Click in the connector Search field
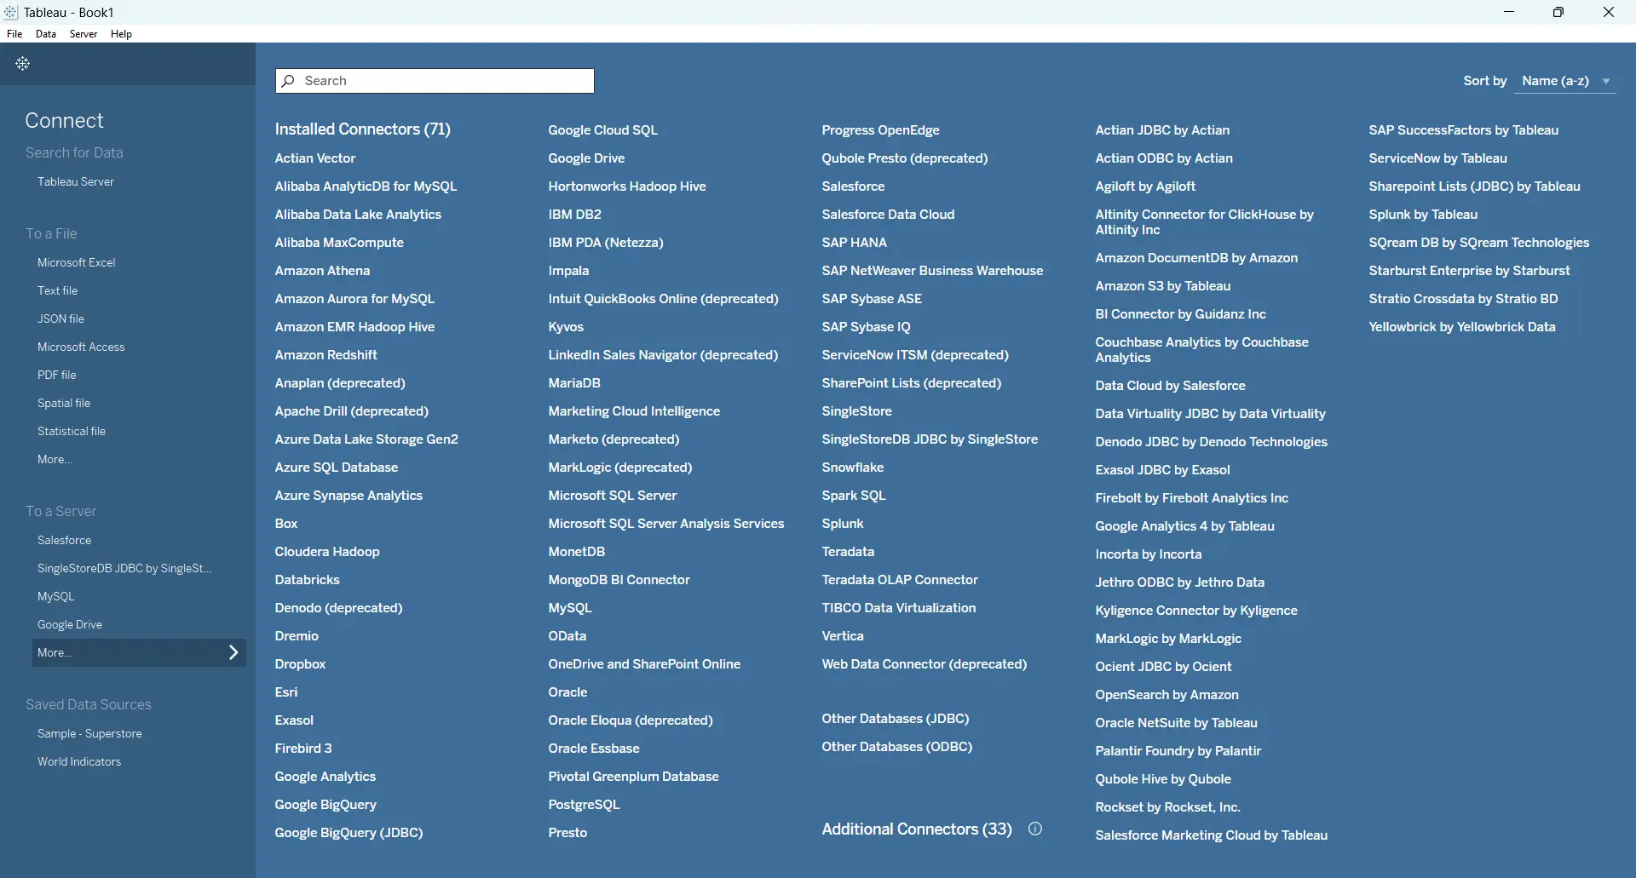 coord(443,81)
